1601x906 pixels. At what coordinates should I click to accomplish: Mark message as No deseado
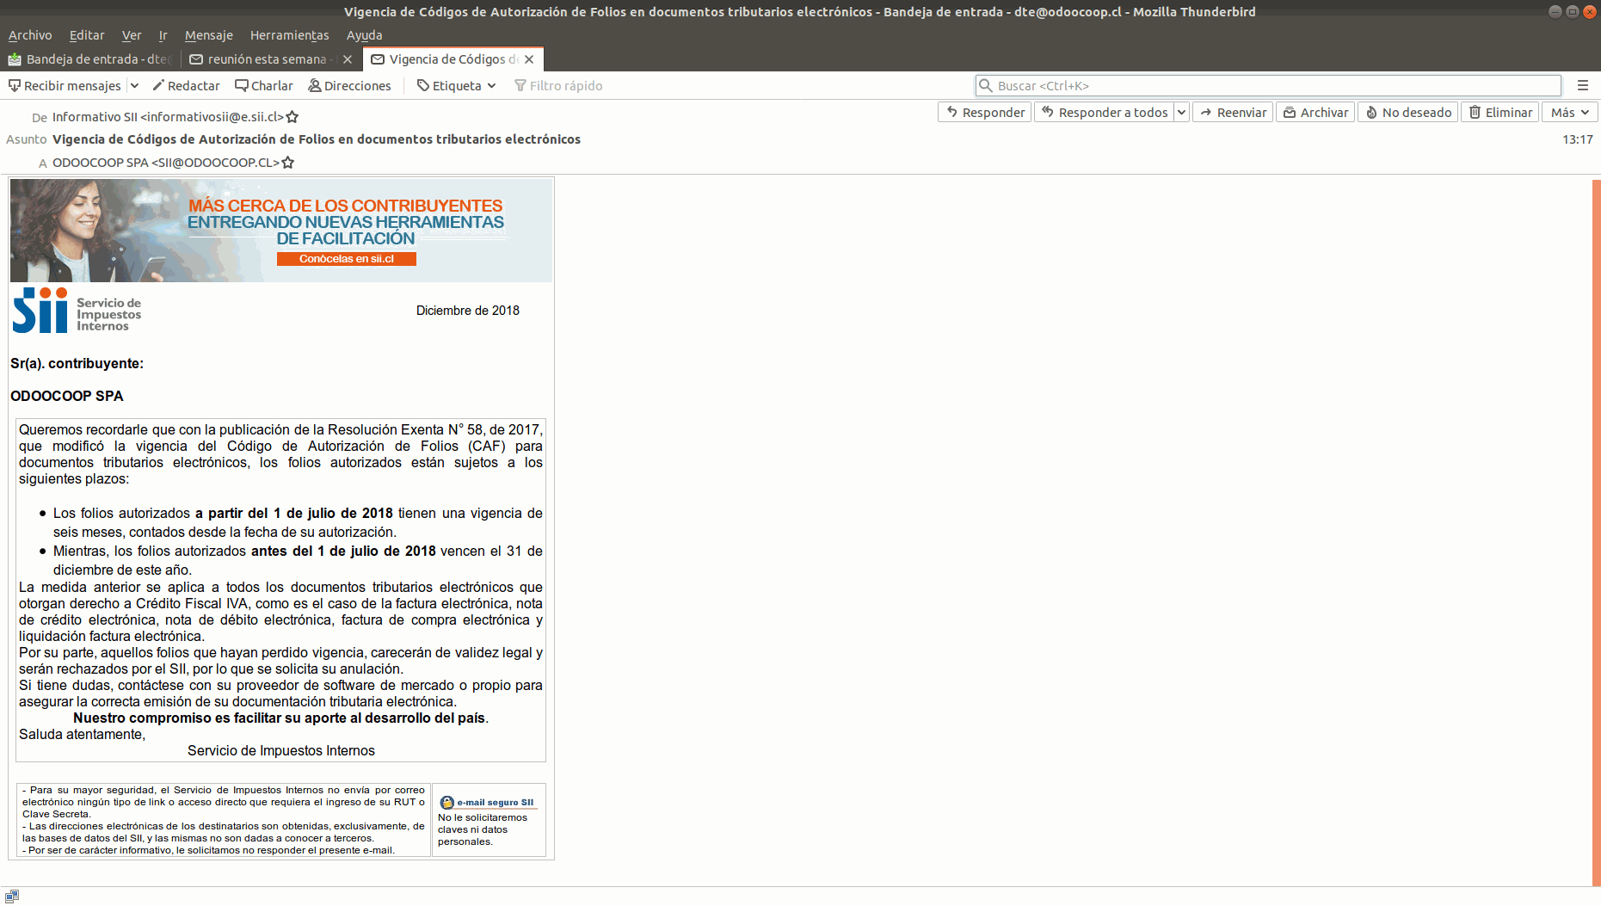click(x=1407, y=112)
